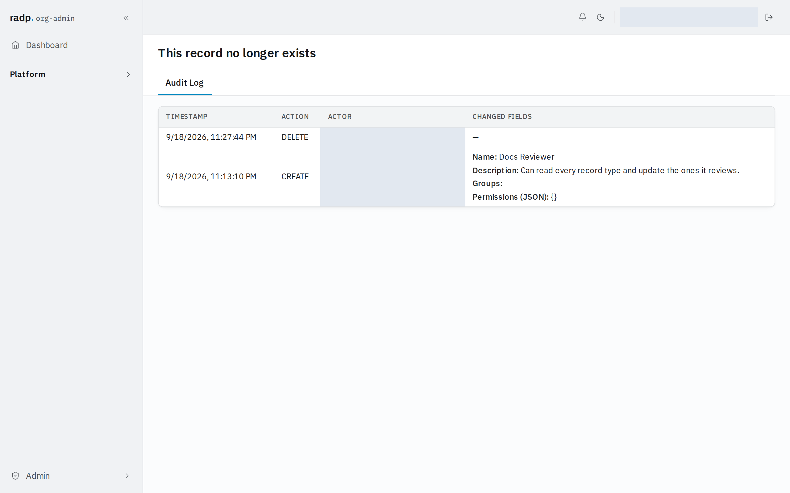Click the Description changed field text

click(605, 170)
